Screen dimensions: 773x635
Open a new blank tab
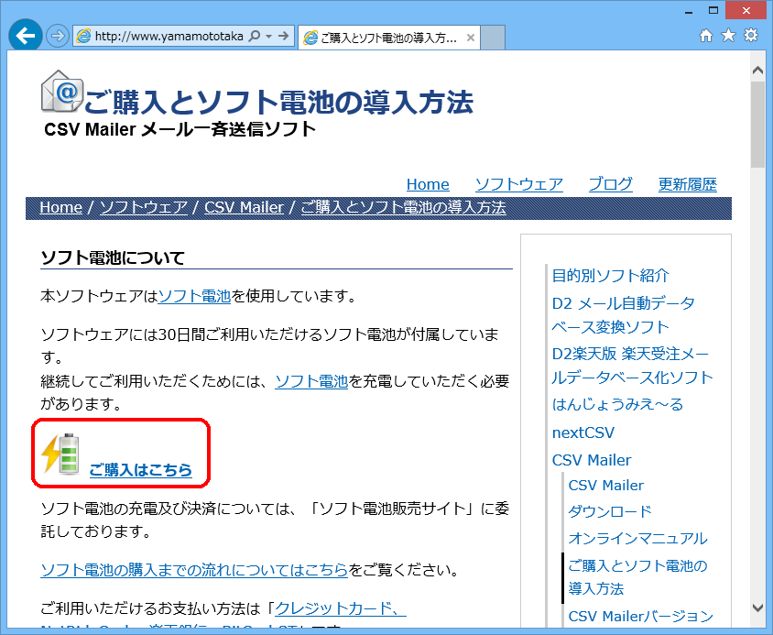click(x=493, y=38)
